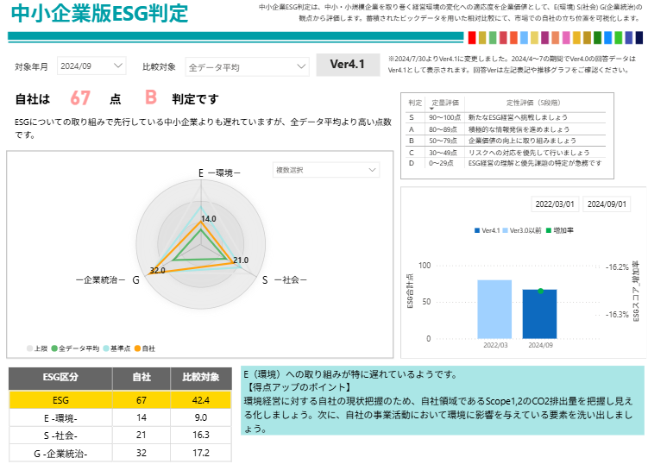Toggle the 全データ平均 green legend marker
This screenshot has width=648, height=464.
pyautogui.click(x=55, y=348)
